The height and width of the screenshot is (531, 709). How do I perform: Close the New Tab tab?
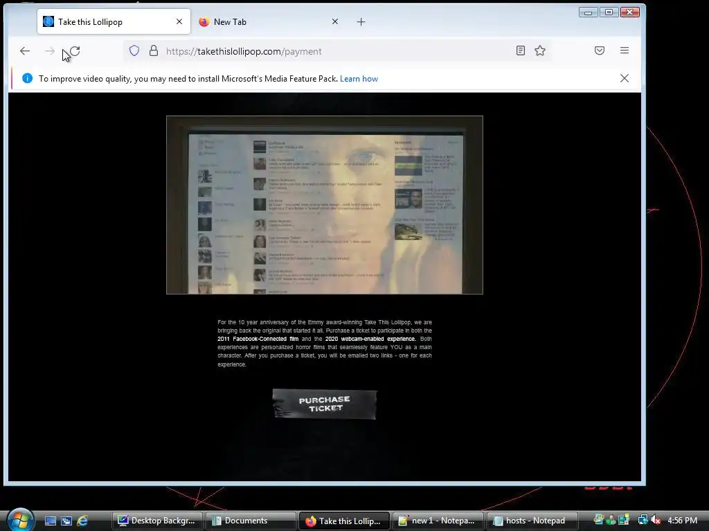335,21
